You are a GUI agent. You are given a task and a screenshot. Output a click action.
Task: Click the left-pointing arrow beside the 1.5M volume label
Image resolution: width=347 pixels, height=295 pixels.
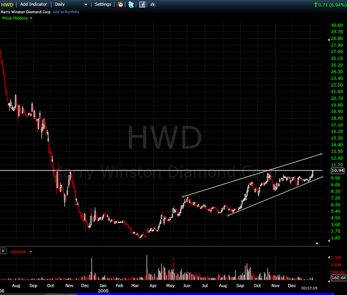329,258
